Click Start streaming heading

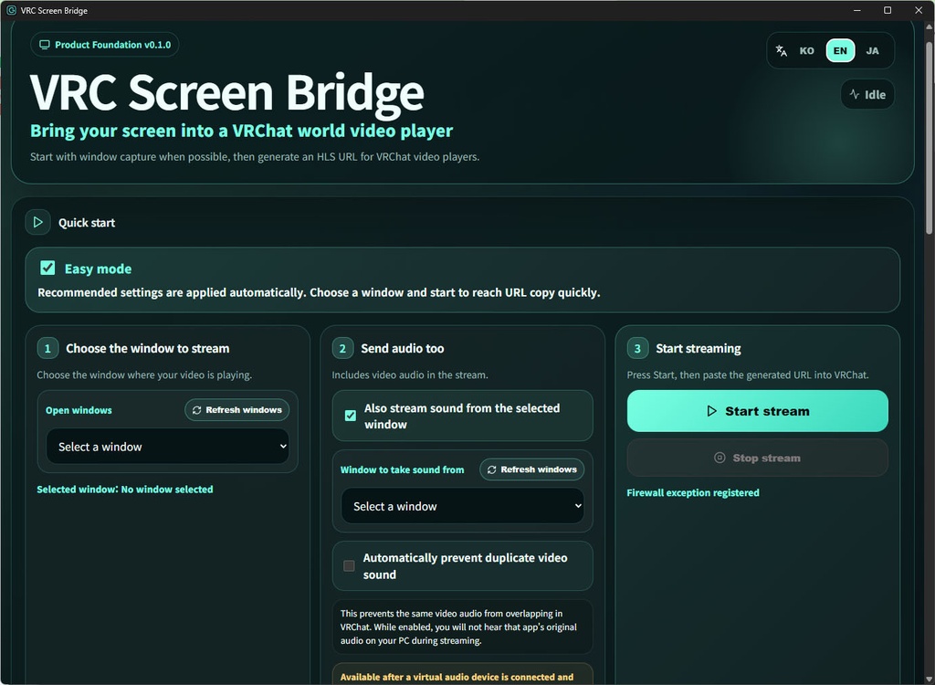(699, 349)
